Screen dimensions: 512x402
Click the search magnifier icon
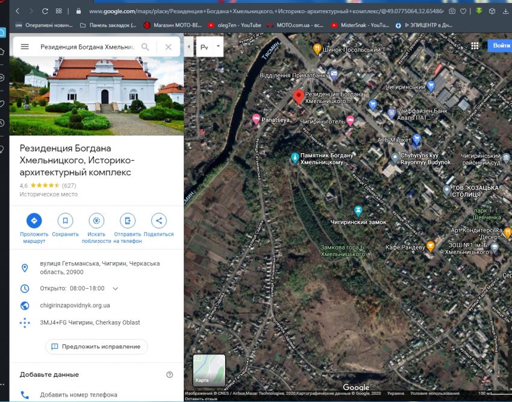(x=145, y=46)
